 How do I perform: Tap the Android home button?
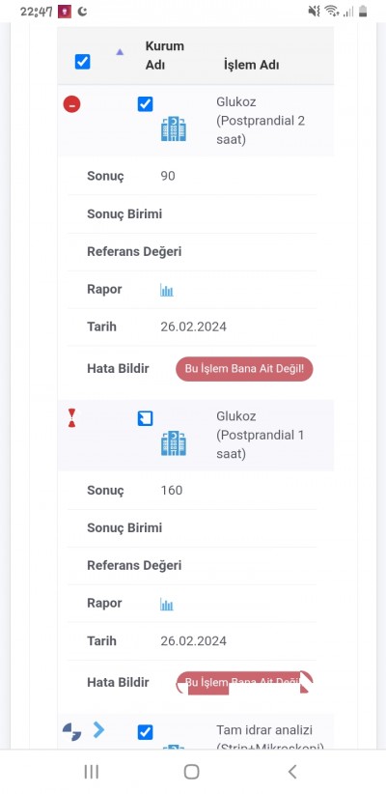click(192, 772)
